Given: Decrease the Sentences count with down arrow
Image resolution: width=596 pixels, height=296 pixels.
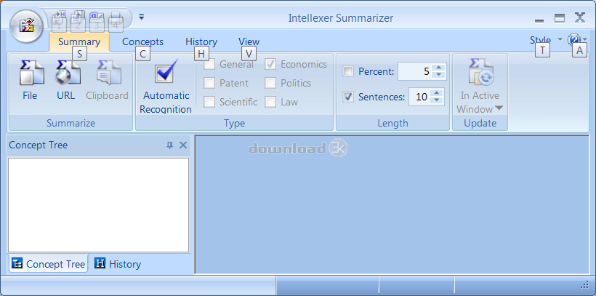Looking at the screenshot, I should pos(437,100).
